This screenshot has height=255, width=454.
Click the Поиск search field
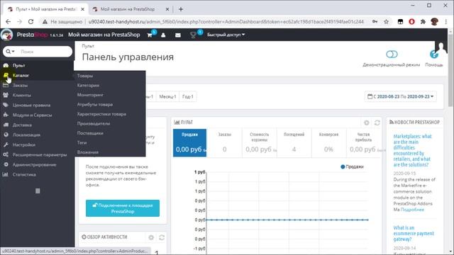point(45,52)
